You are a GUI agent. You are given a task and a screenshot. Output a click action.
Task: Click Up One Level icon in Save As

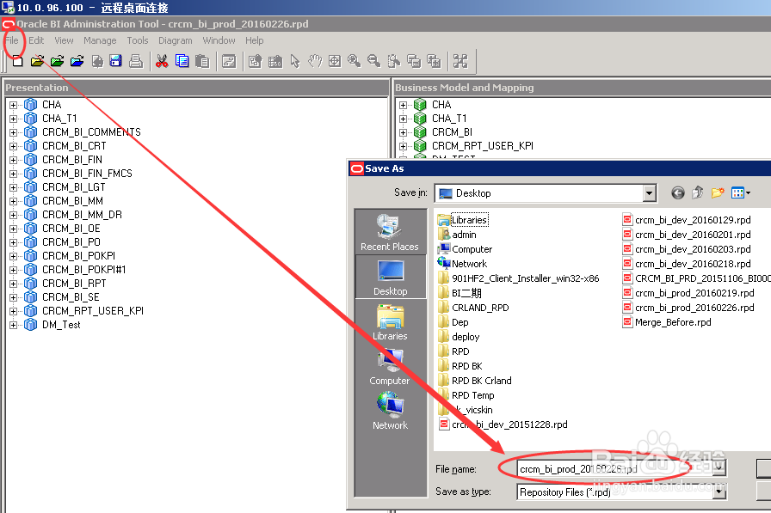click(697, 193)
